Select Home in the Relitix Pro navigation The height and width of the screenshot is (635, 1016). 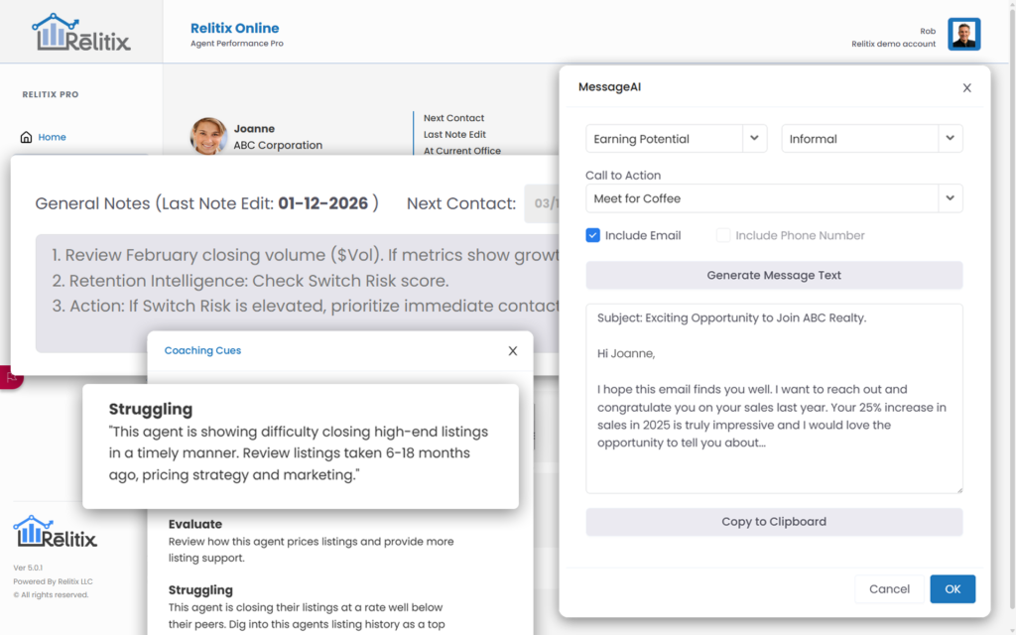pyautogui.click(x=50, y=137)
